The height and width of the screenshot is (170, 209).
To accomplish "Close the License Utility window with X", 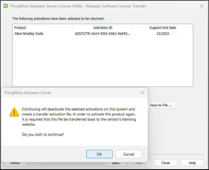I will coord(202,6).
